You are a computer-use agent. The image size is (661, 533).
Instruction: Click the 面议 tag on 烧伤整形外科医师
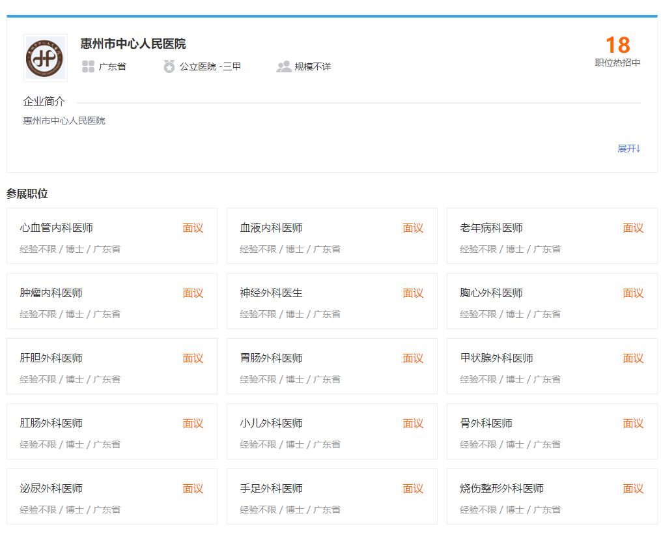coord(632,489)
